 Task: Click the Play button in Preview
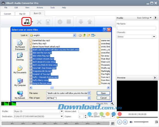[120, 122]
